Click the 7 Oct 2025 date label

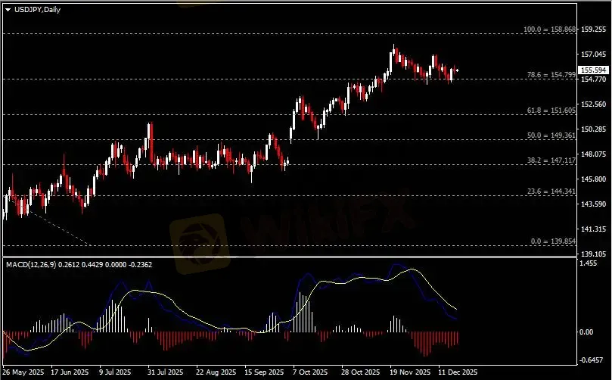(310, 372)
